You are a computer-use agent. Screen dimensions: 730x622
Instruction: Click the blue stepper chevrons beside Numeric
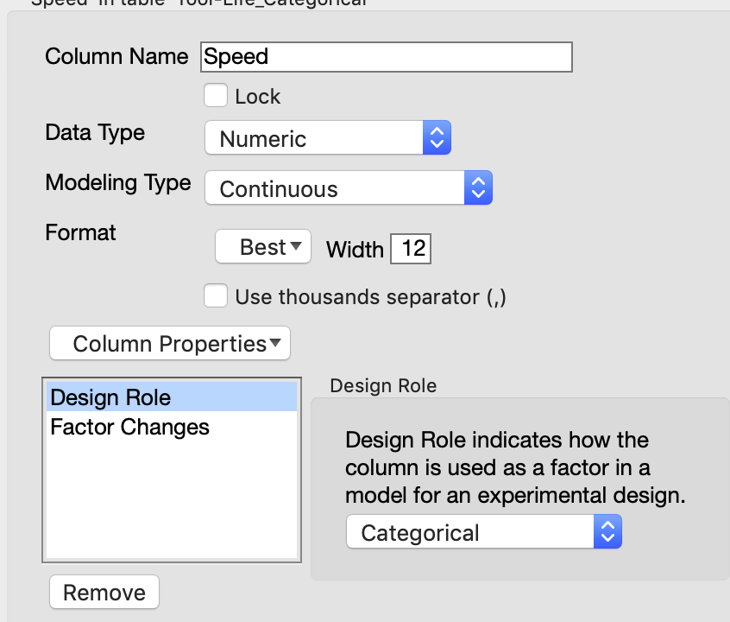click(x=437, y=136)
